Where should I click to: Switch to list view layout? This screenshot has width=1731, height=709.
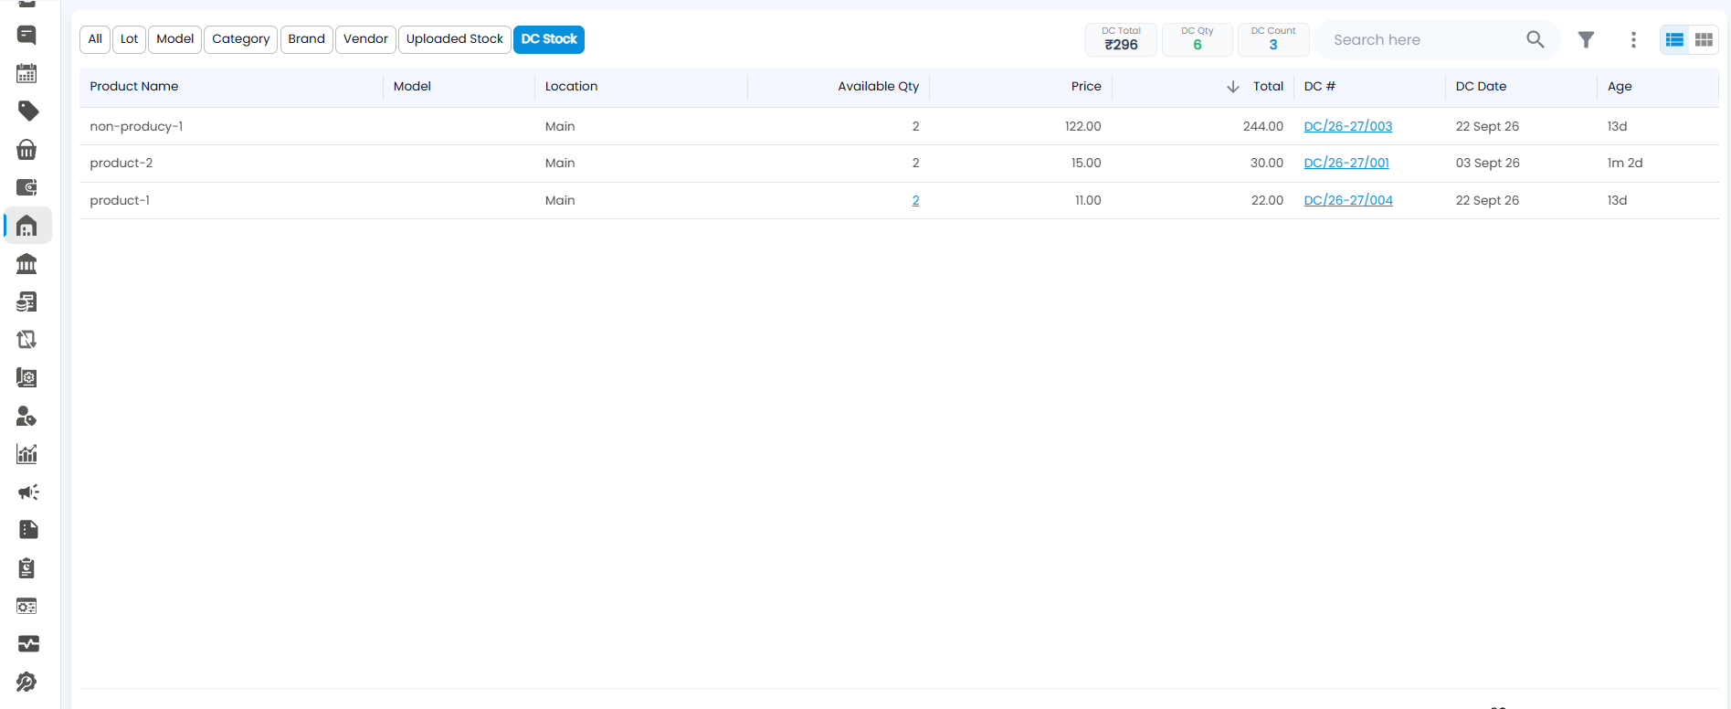point(1674,39)
